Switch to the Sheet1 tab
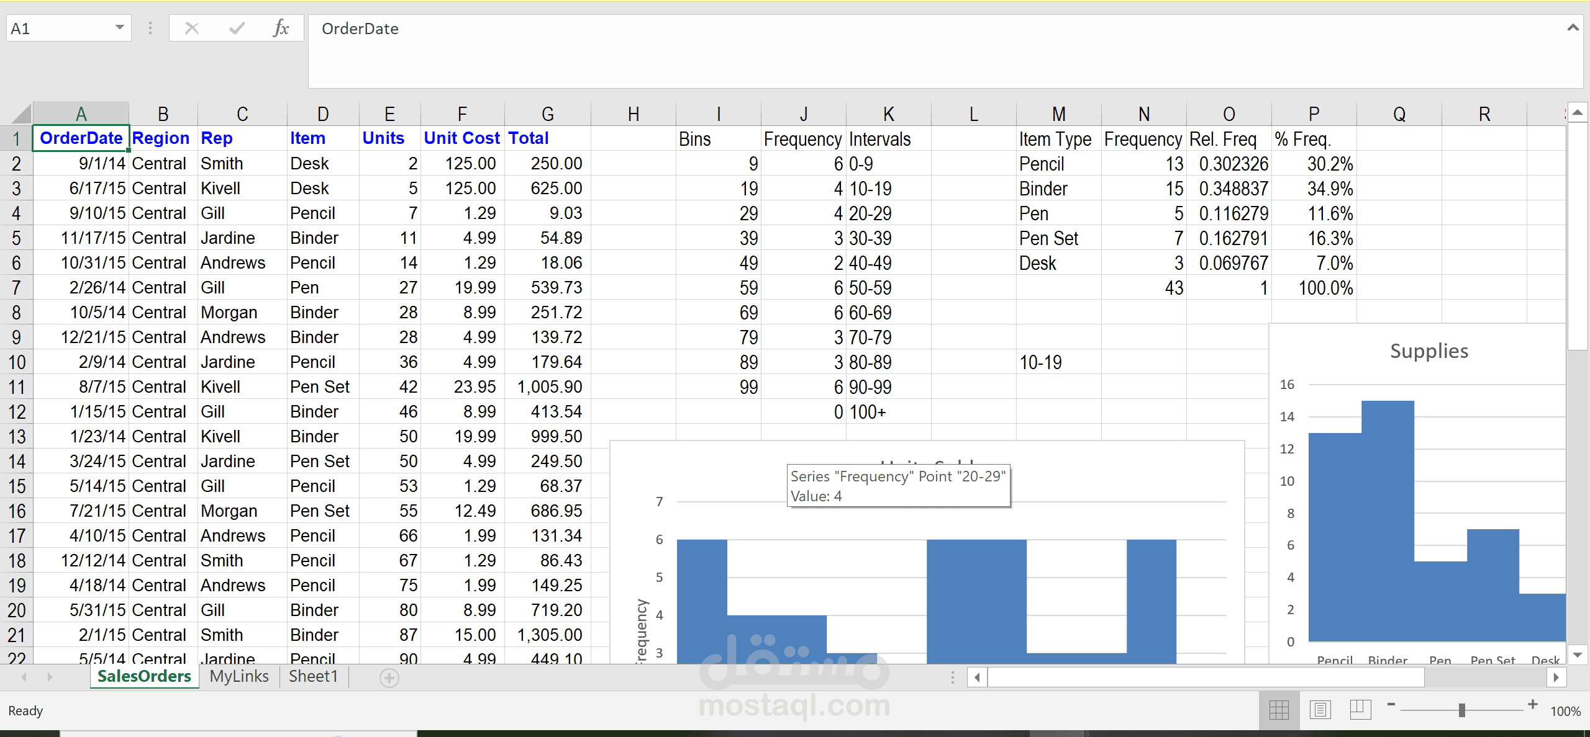Screen dimensions: 1590x737 click(x=313, y=677)
